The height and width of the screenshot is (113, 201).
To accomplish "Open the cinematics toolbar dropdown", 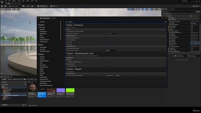I will (33, 6).
